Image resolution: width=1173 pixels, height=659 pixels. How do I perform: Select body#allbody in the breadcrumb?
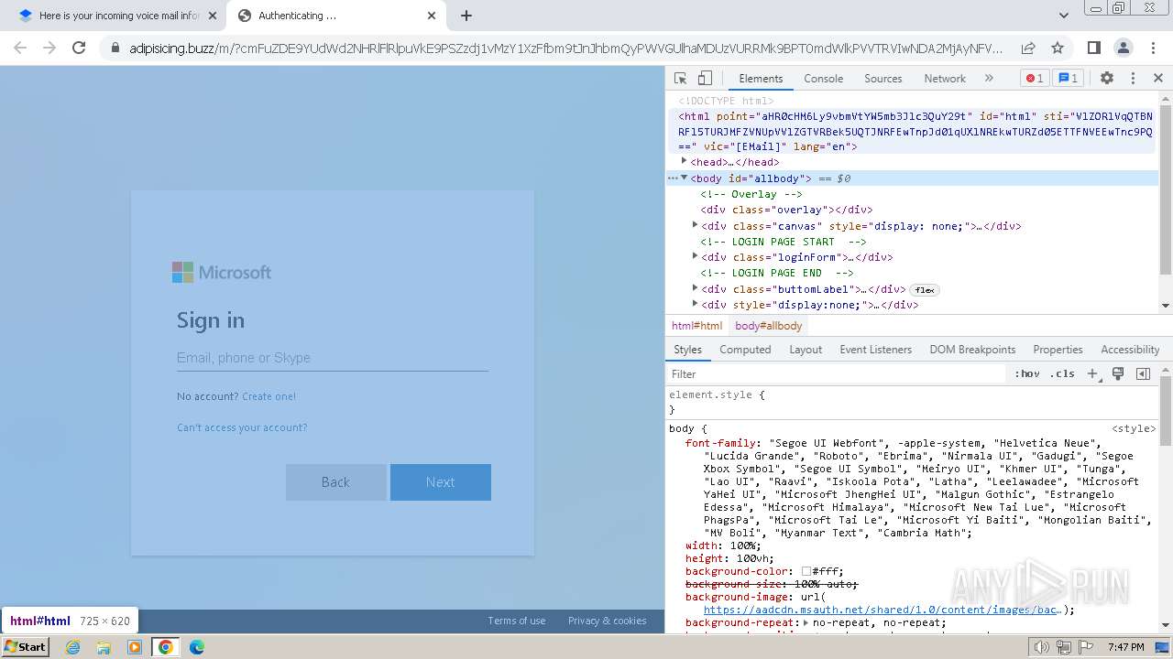pos(768,326)
